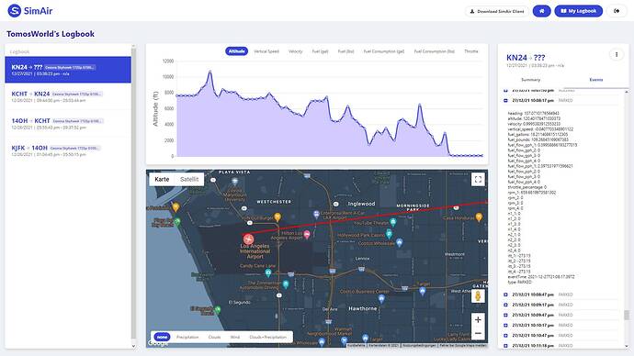This screenshot has height=356, width=634.
Task: Switch map to Satellit view
Action: pyautogui.click(x=189, y=179)
